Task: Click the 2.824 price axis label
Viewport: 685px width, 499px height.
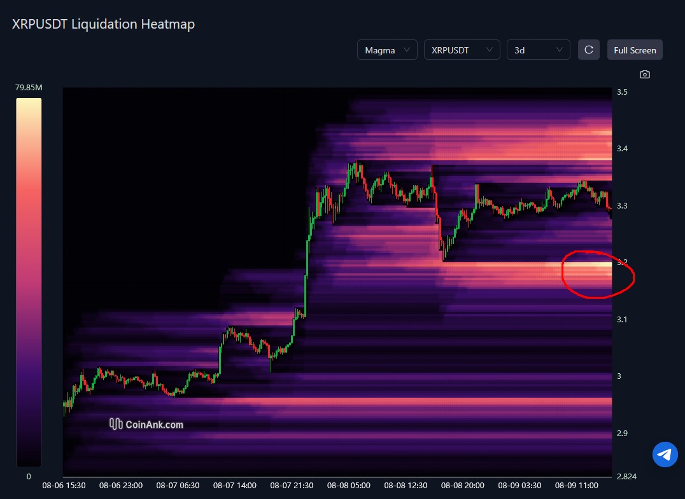Action: coord(626,476)
